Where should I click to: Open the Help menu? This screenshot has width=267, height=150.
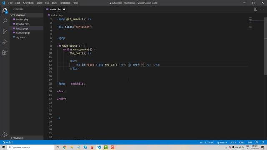click(76, 3)
